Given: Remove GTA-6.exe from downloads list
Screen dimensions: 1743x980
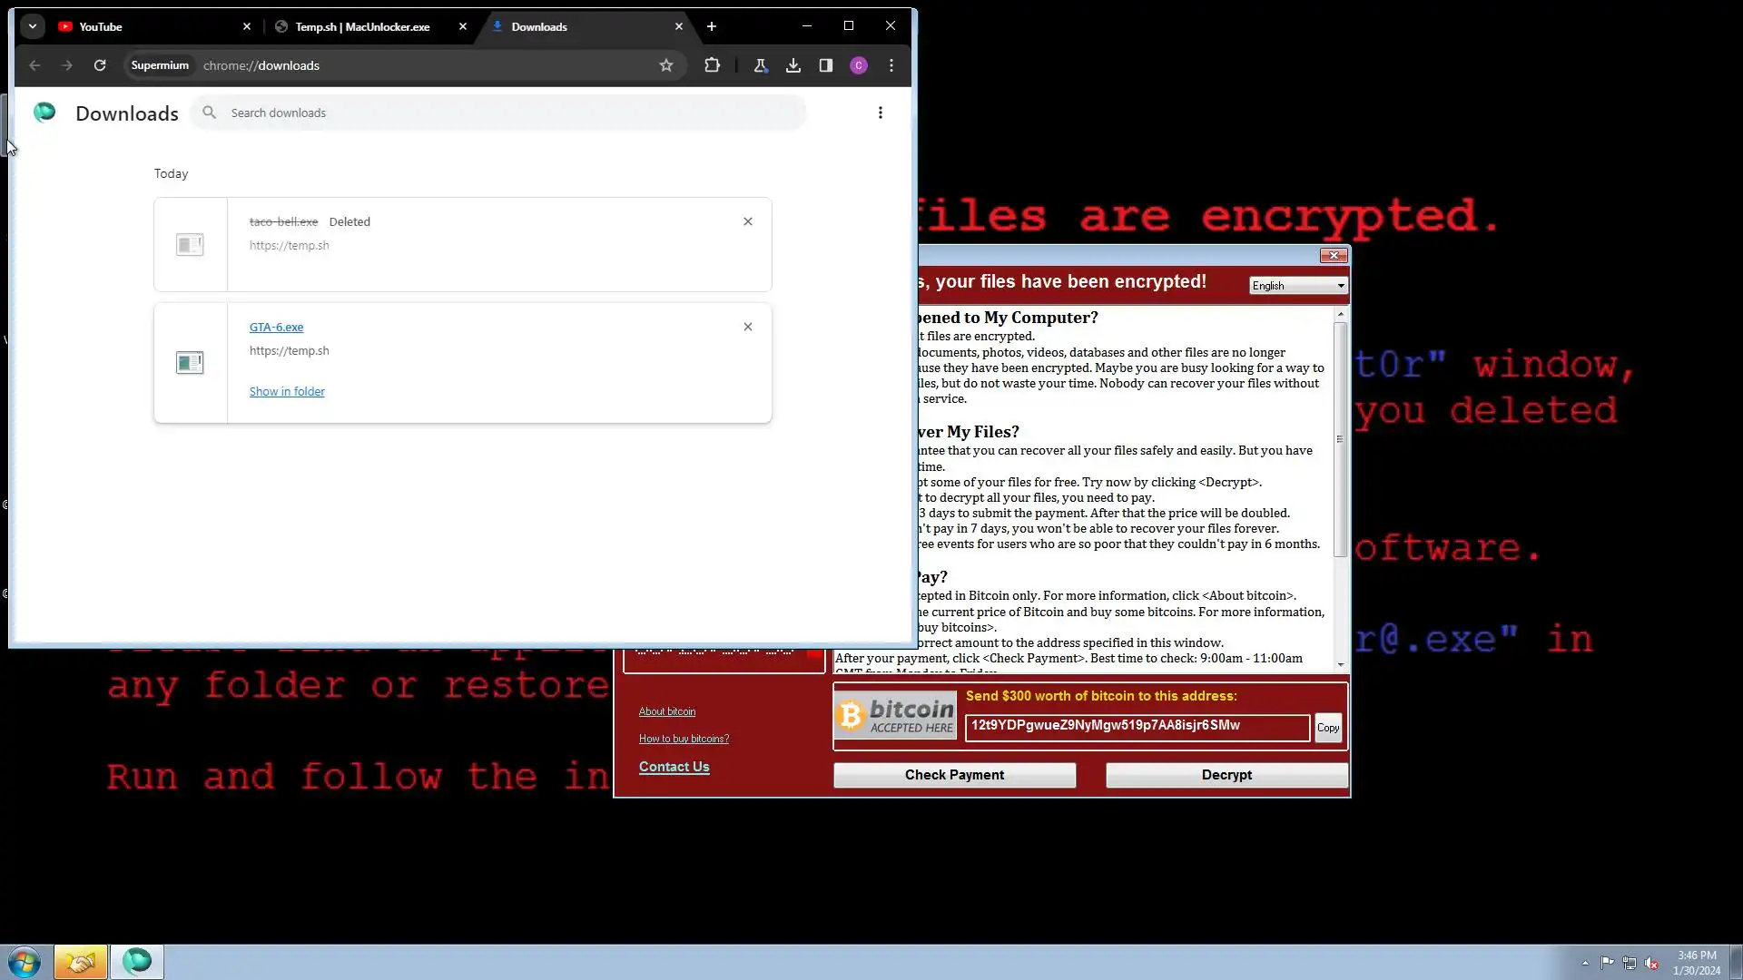Looking at the screenshot, I should pos(748,327).
